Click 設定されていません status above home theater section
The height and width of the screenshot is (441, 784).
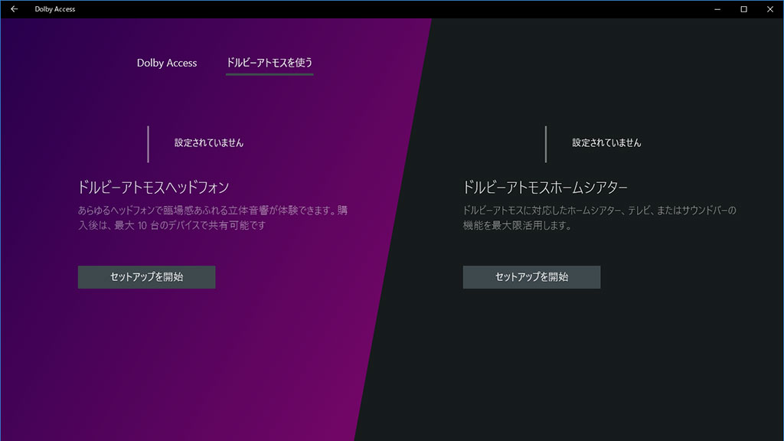(x=607, y=143)
